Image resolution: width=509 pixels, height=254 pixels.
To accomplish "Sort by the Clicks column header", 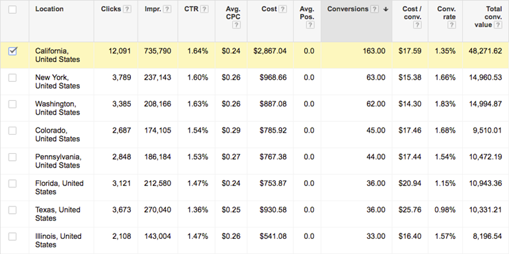I will 110,9.
